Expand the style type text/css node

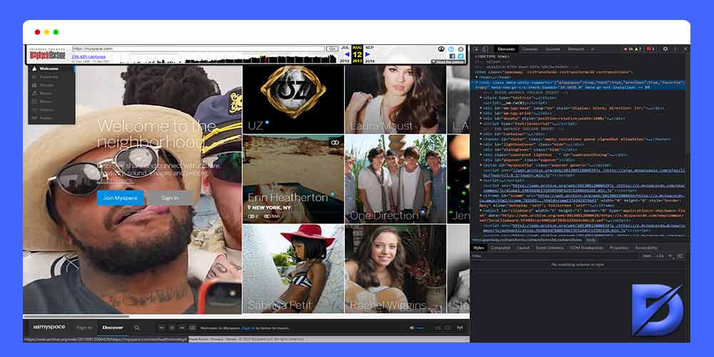pos(481,97)
